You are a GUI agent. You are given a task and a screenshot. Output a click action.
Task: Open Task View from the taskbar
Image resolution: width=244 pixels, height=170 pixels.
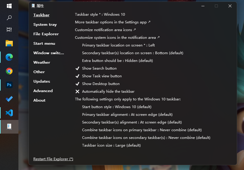tap(9, 30)
